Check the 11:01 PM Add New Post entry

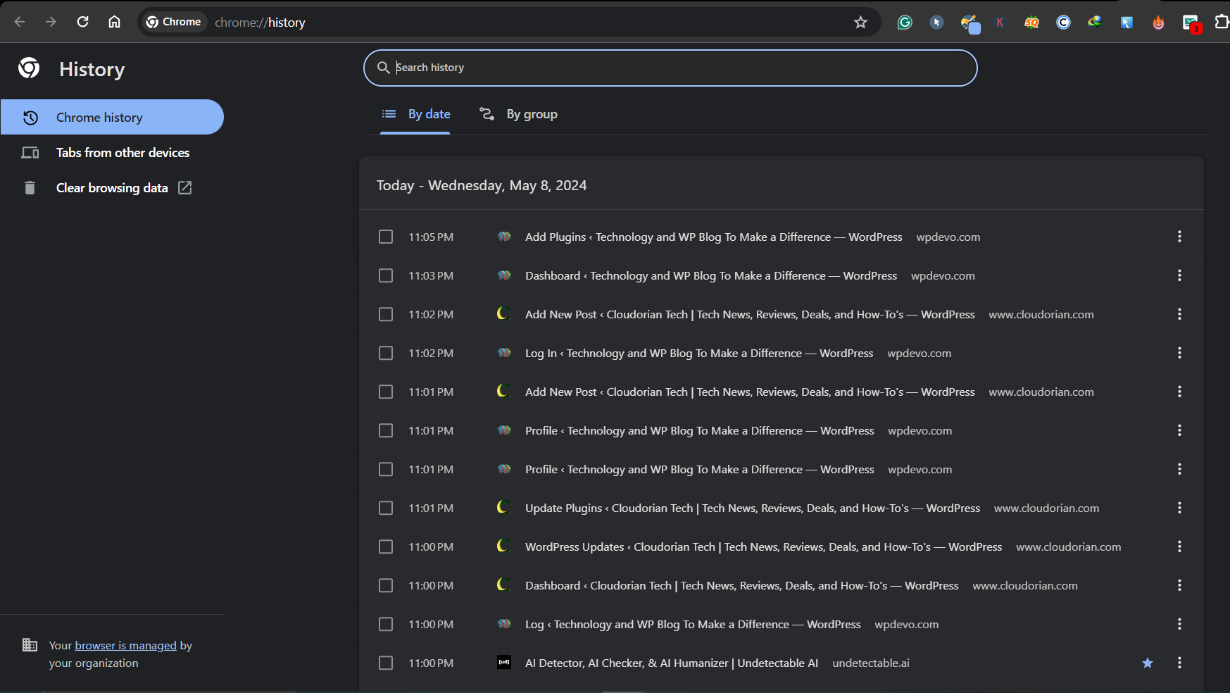point(386,392)
